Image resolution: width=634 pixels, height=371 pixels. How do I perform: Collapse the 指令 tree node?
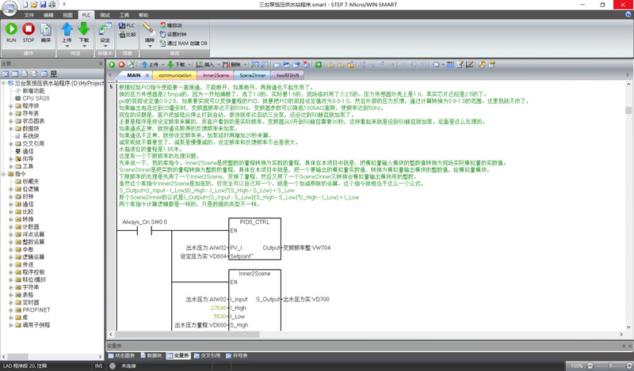tap(3, 174)
